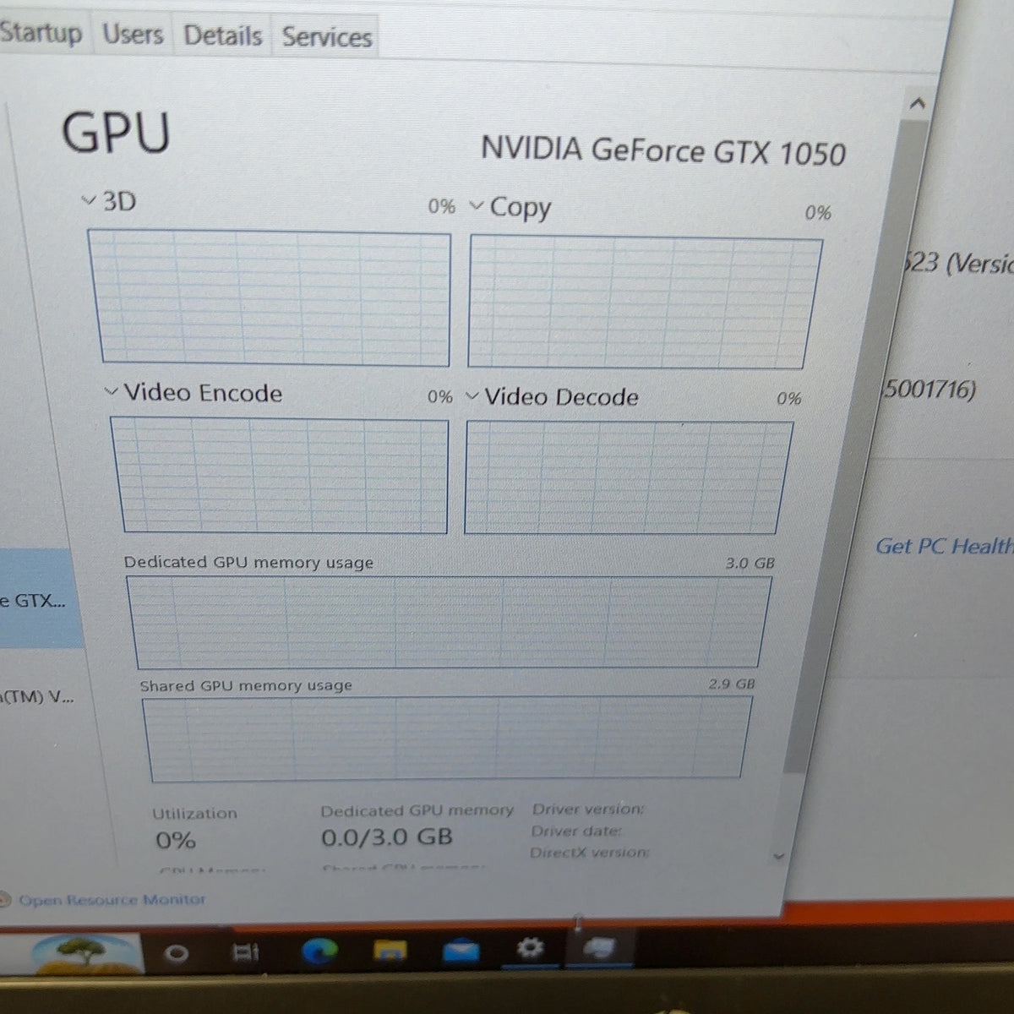Switch to the Users tab
Viewport: 1014px width, 1014px height.
pos(133,35)
